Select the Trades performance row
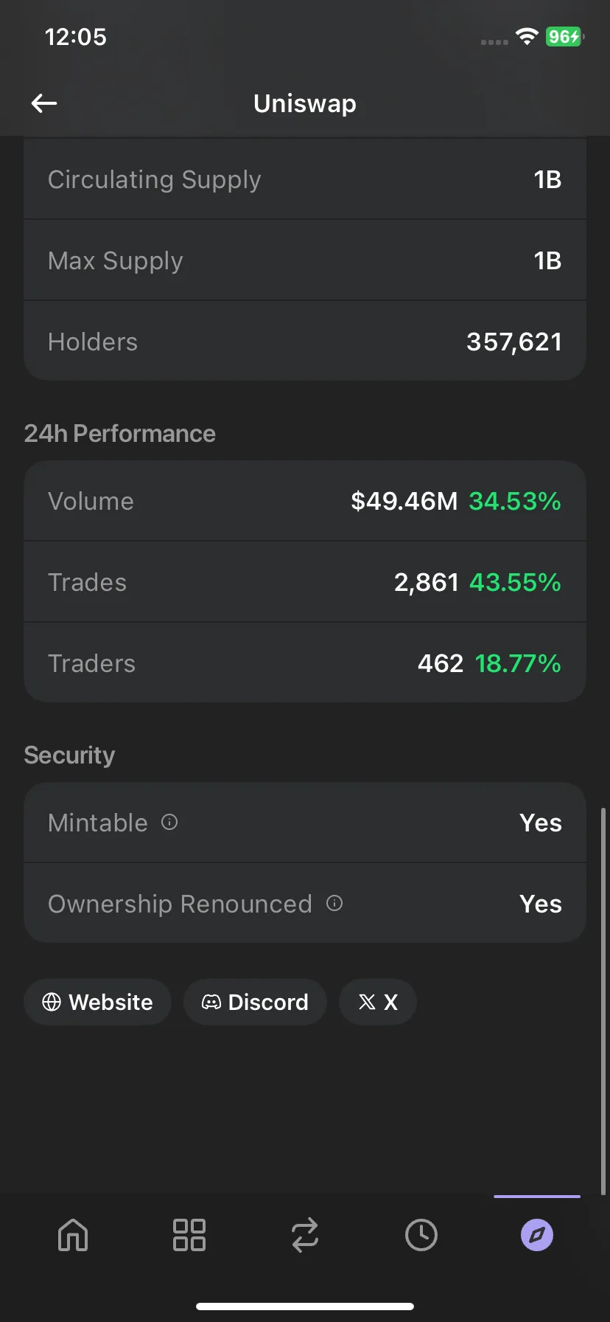The width and height of the screenshot is (610, 1322). [305, 582]
